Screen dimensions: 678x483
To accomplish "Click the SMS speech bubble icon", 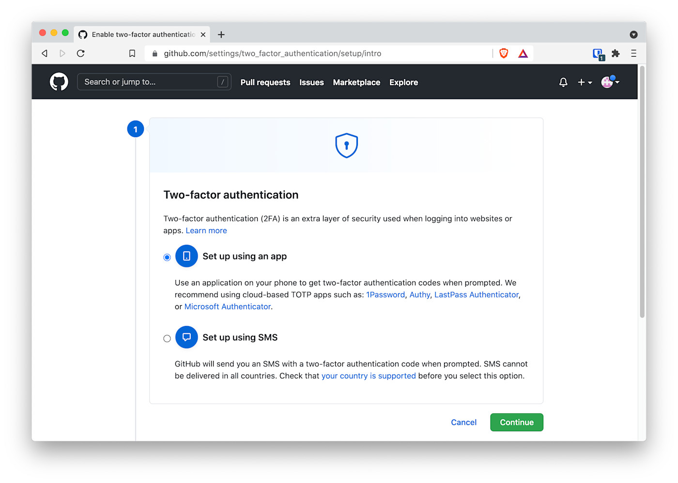I will pos(186,337).
